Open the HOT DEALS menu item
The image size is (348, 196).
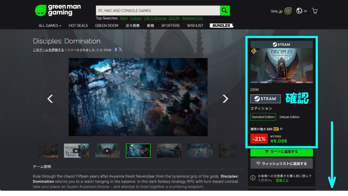(78, 26)
